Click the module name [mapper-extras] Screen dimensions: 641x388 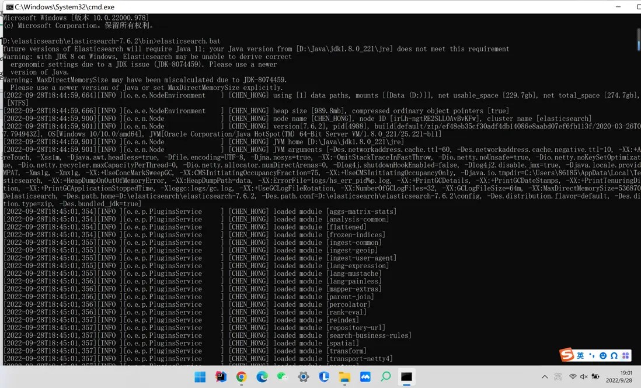(354, 289)
